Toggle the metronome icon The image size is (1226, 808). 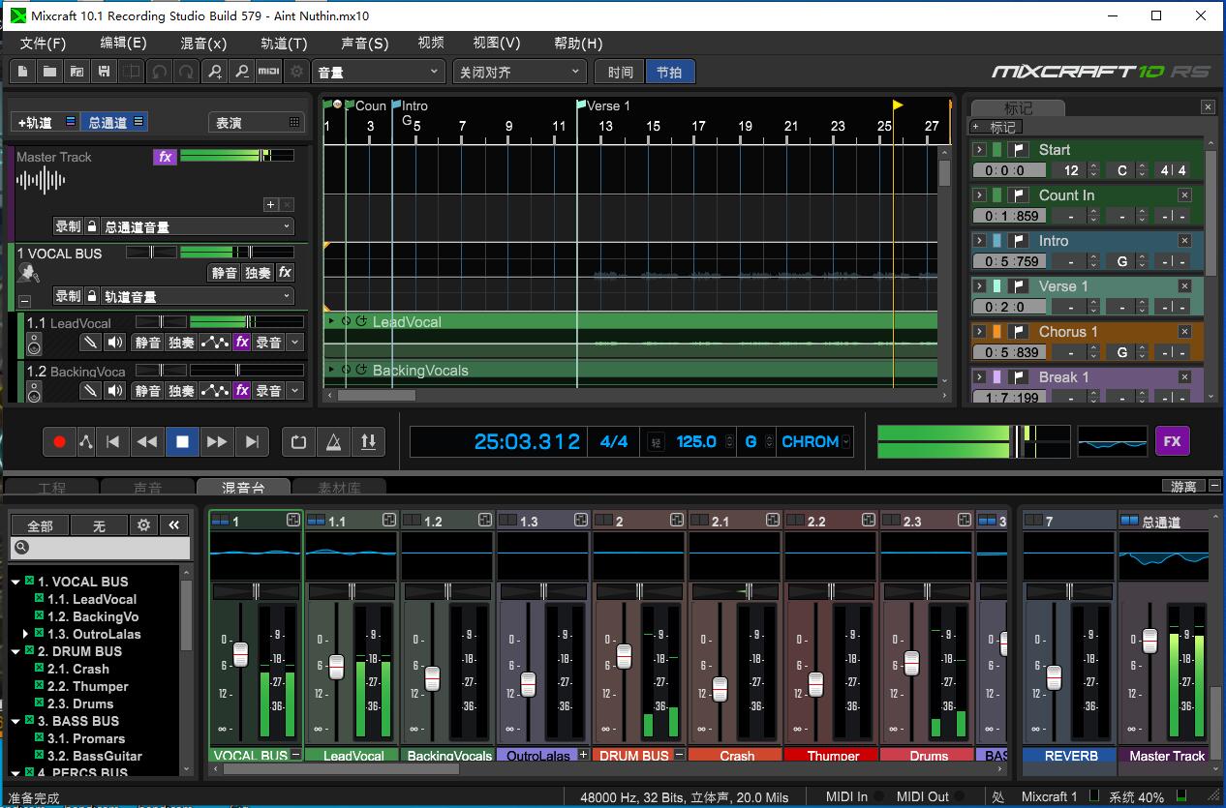click(334, 441)
